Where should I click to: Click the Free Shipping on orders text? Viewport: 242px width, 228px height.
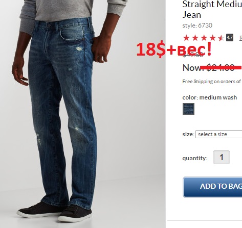pos(212,82)
